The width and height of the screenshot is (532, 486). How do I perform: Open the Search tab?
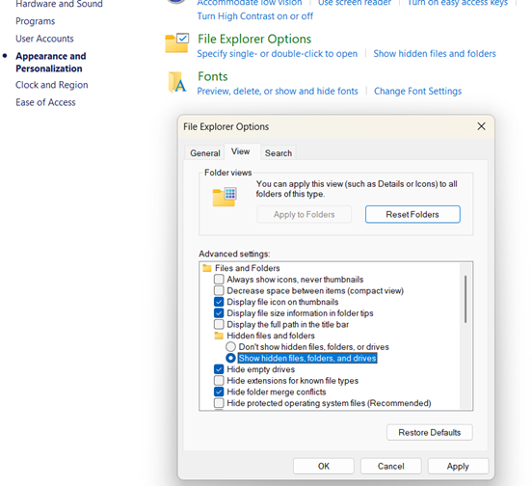click(x=279, y=153)
